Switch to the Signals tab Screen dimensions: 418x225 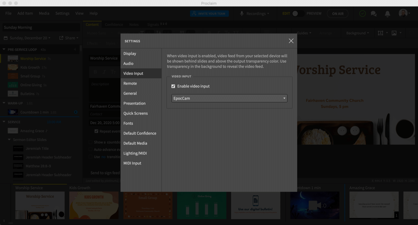coord(157,24)
